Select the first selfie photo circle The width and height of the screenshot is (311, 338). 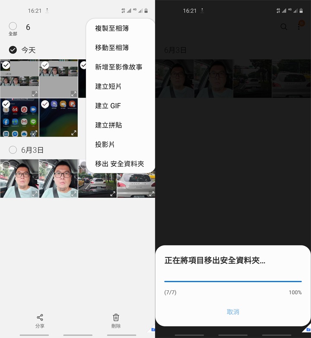(6, 165)
